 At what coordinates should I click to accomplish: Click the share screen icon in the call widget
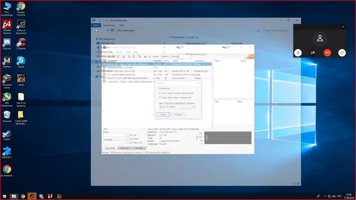point(342,53)
